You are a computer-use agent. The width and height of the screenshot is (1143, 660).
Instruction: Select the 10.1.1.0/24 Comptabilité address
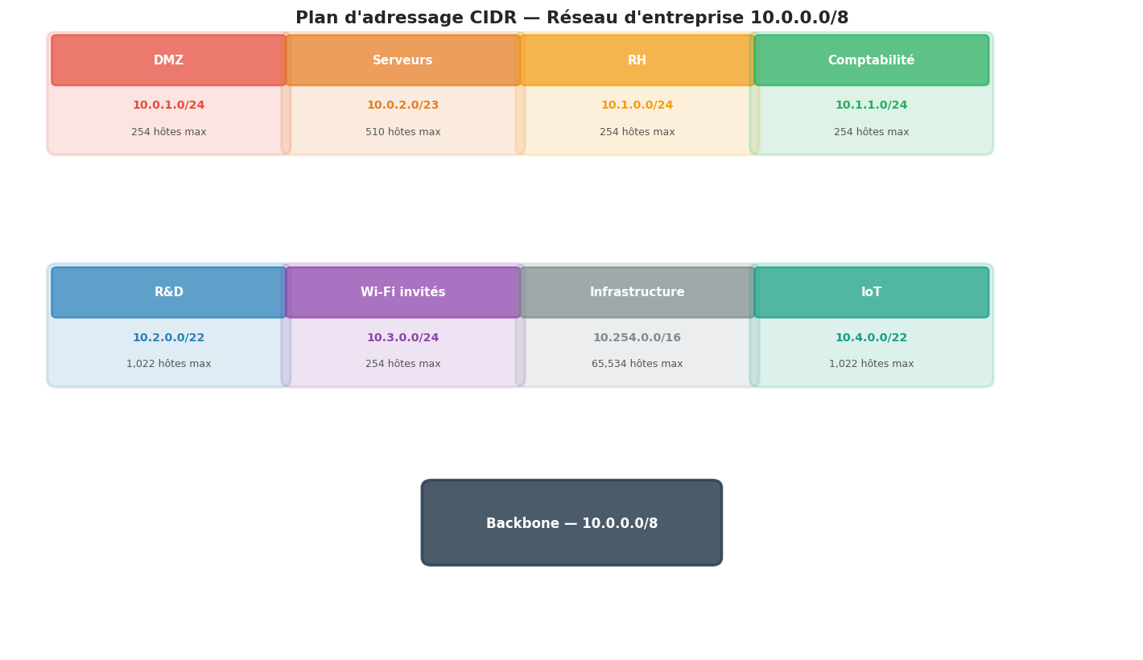(871, 105)
